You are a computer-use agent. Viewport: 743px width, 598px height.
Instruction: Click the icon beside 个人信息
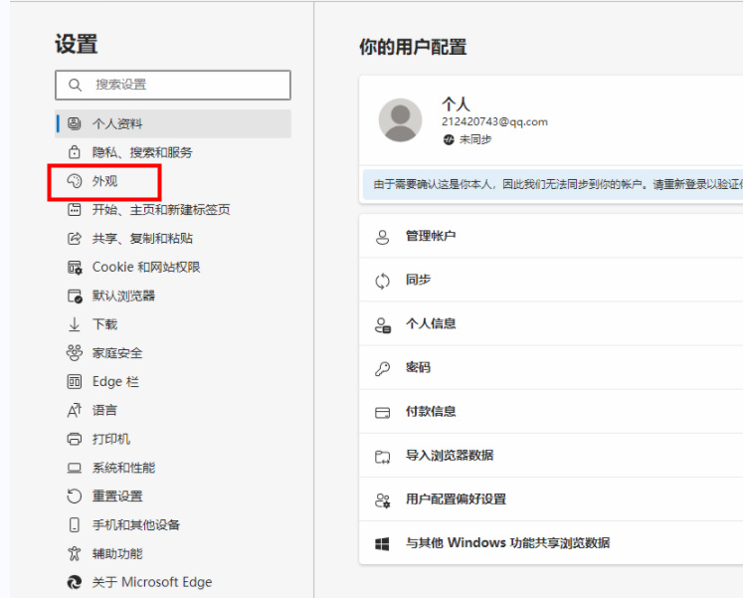383,325
